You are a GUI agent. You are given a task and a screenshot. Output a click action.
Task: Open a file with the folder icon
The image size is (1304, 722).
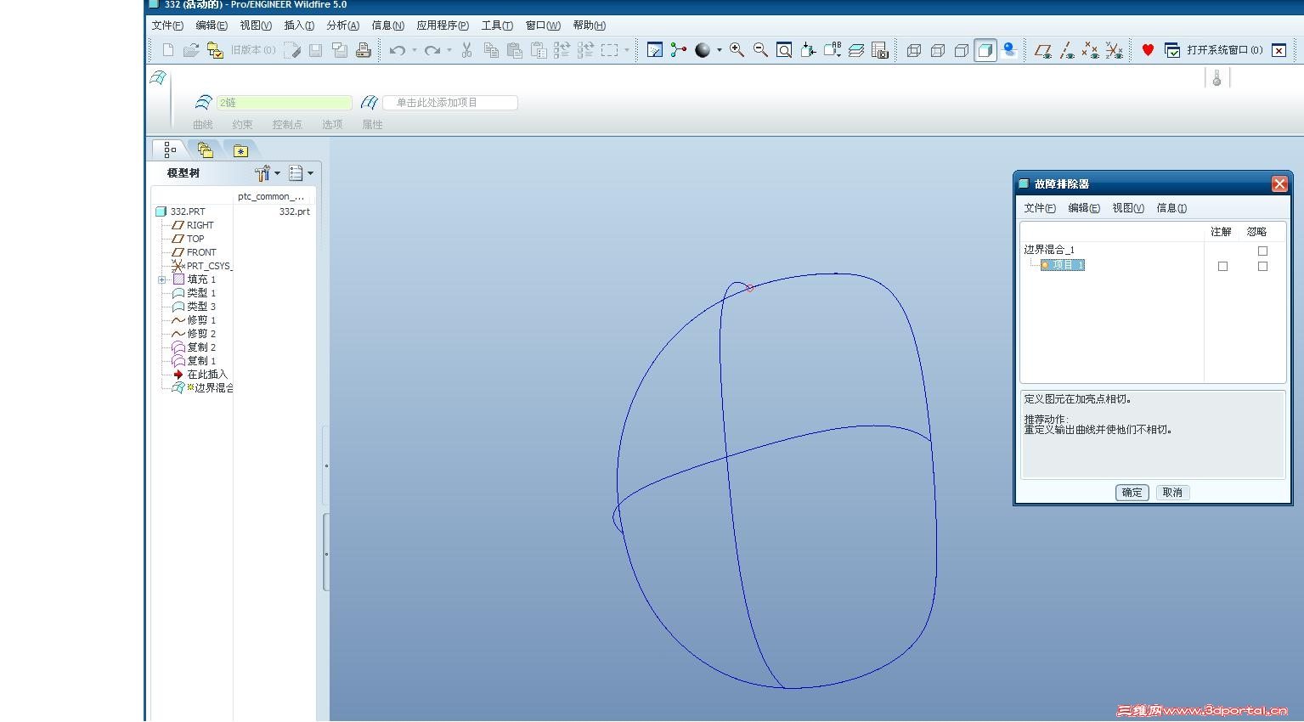click(x=191, y=50)
